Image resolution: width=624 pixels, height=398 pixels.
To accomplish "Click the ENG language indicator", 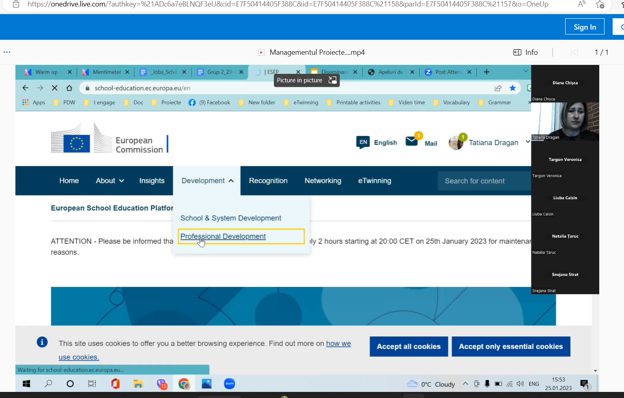I will click(x=534, y=384).
